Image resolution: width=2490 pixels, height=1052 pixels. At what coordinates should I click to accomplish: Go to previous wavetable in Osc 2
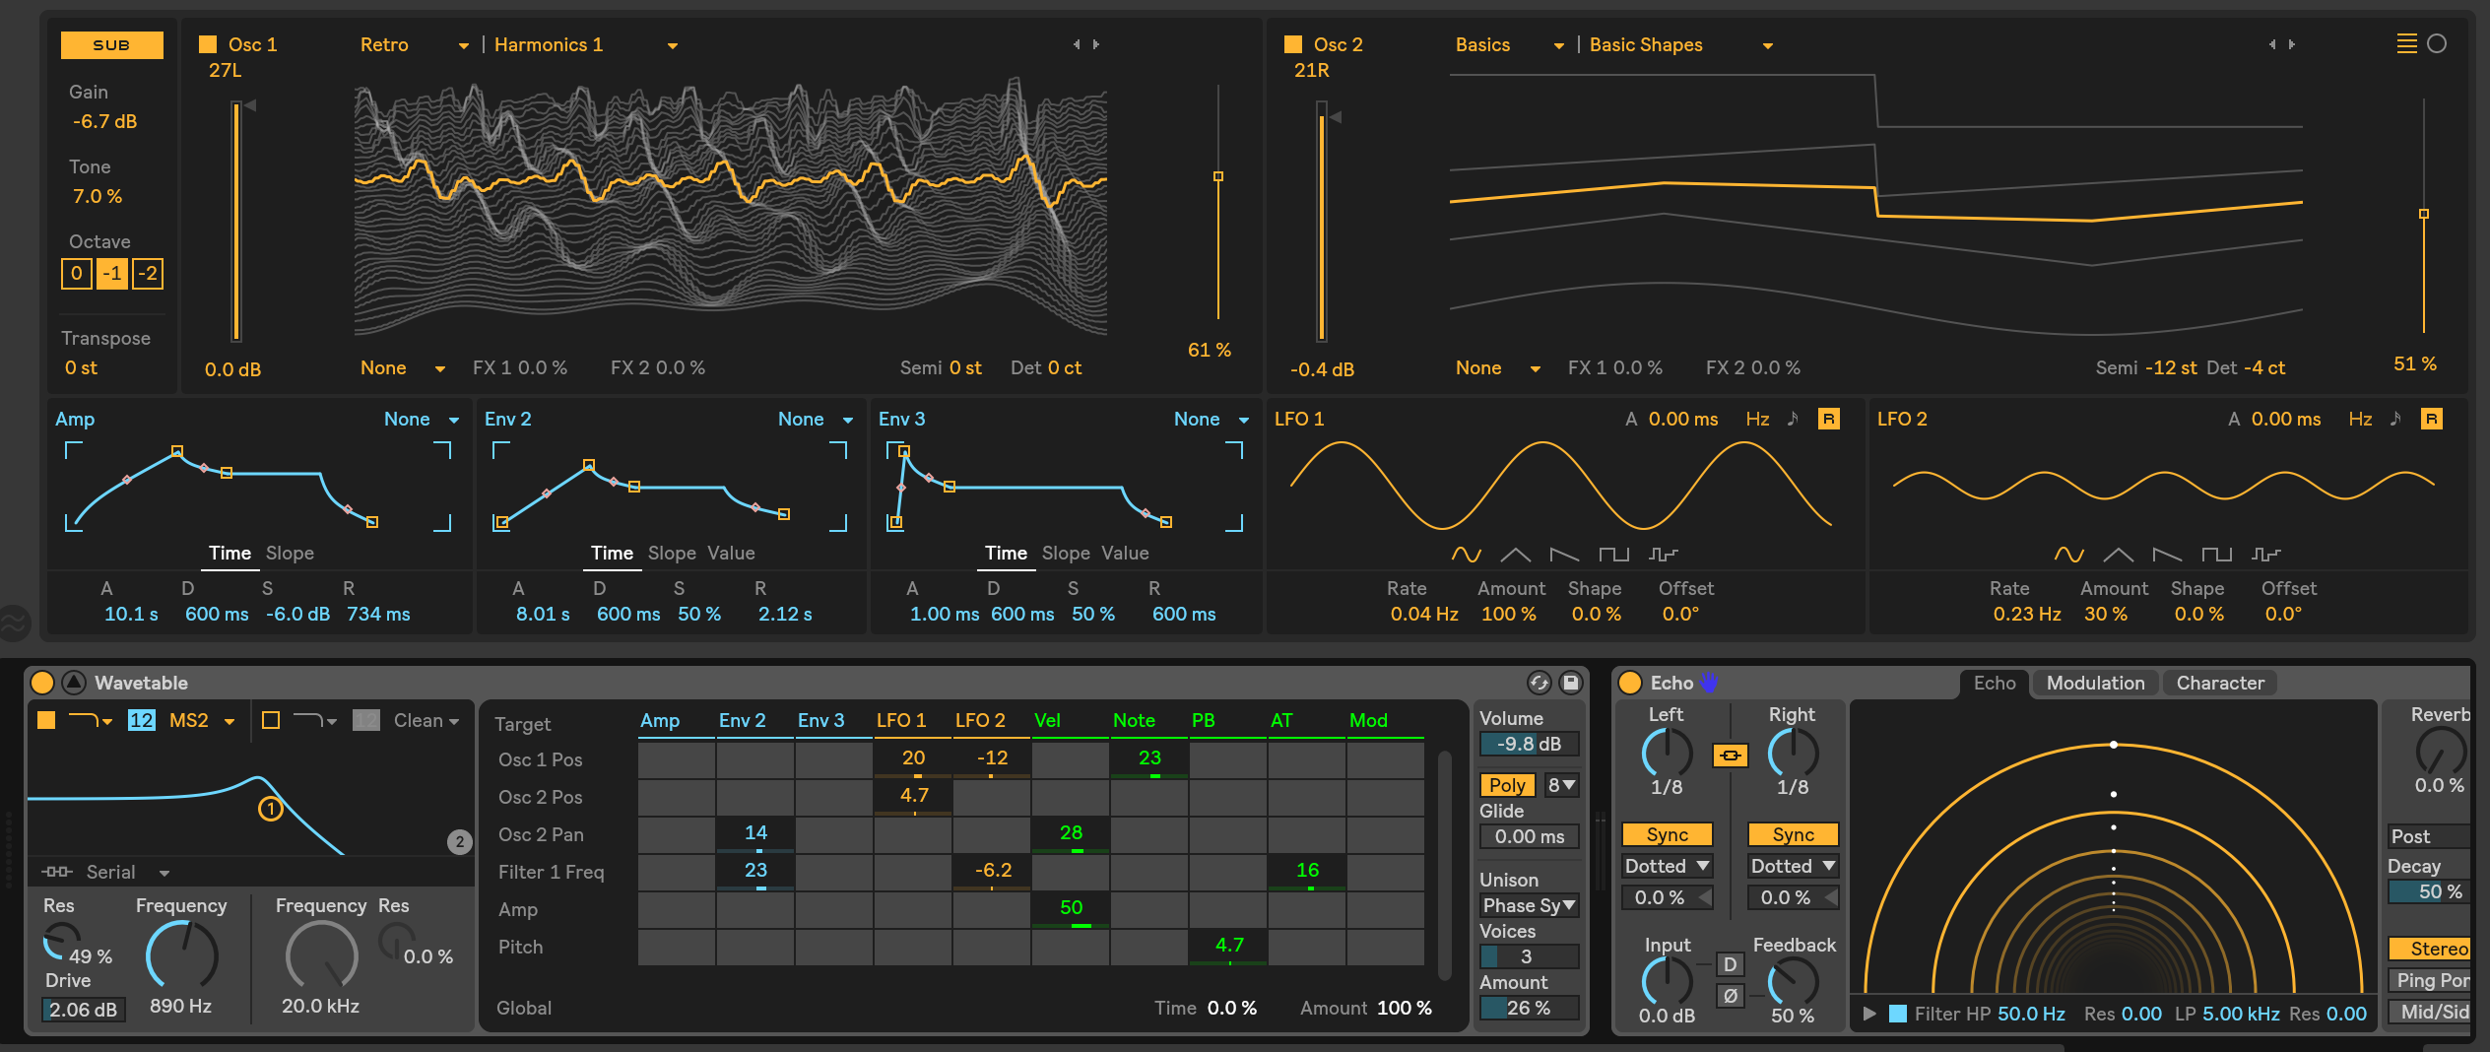click(2272, 44)
